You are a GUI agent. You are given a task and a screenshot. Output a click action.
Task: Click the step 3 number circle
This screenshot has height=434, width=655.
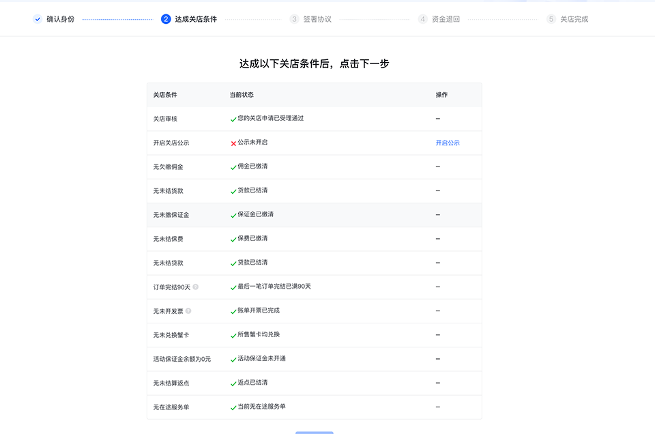pos(294,19)
